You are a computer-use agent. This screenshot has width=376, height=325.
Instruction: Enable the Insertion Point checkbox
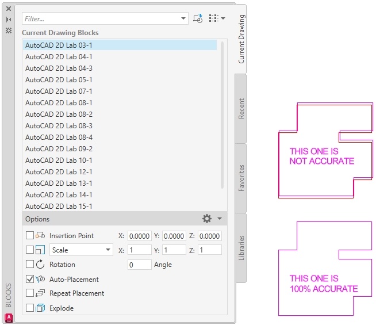30,235
